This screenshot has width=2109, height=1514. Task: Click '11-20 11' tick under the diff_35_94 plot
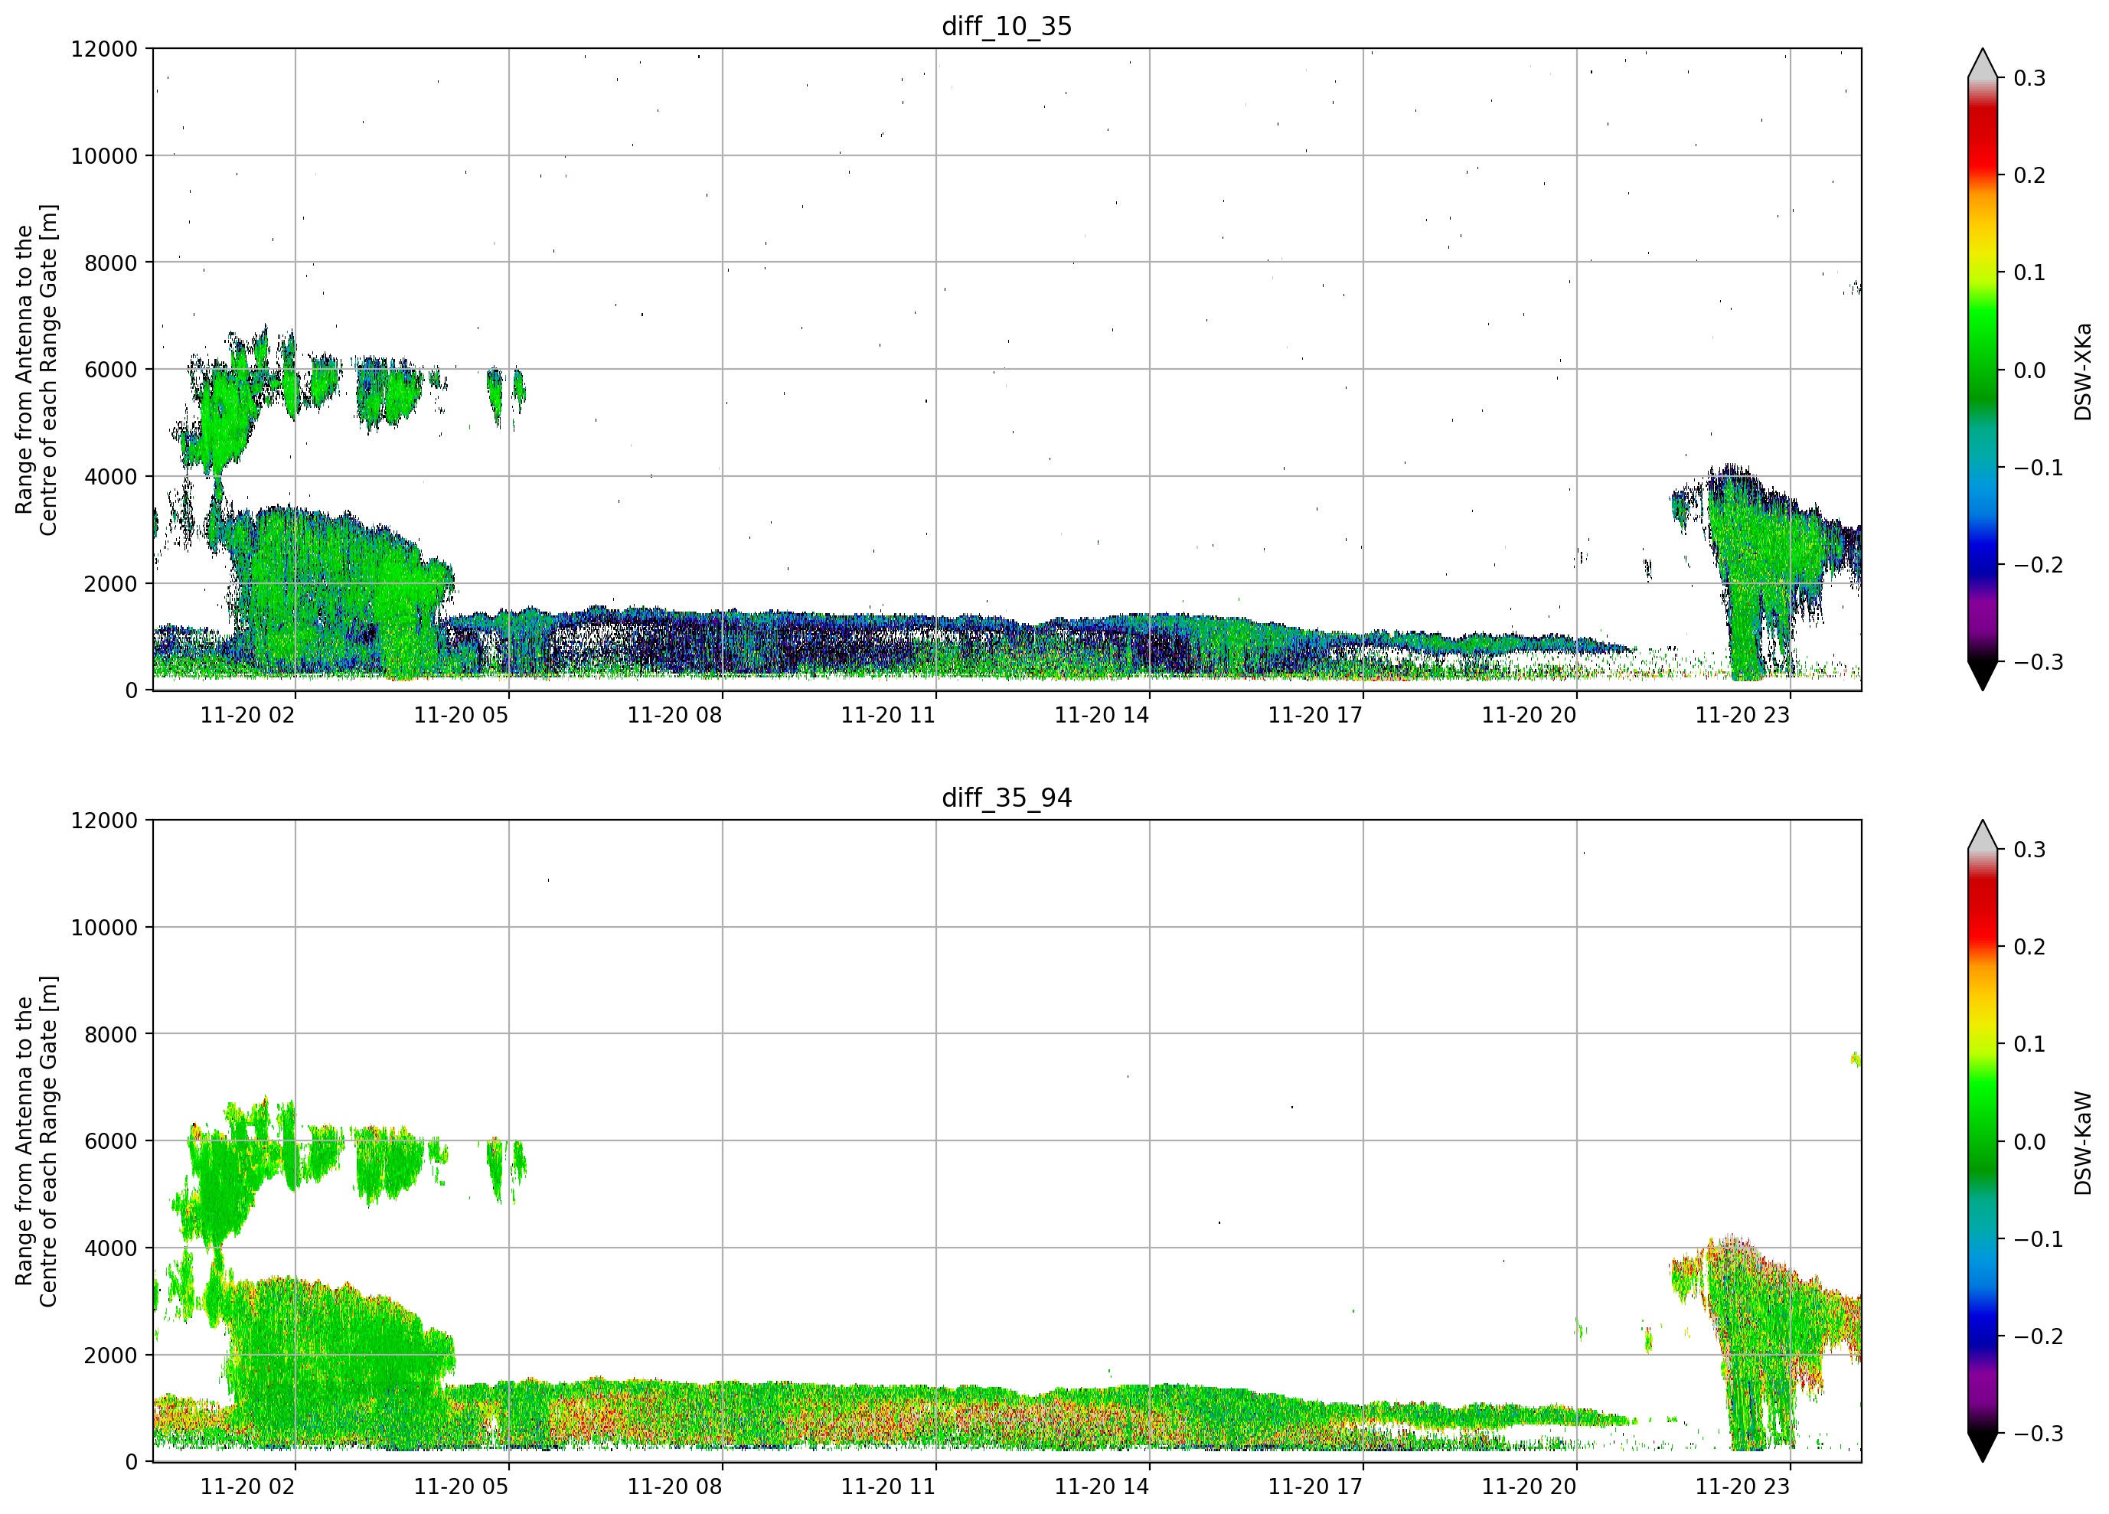[x=888, y=1487]
